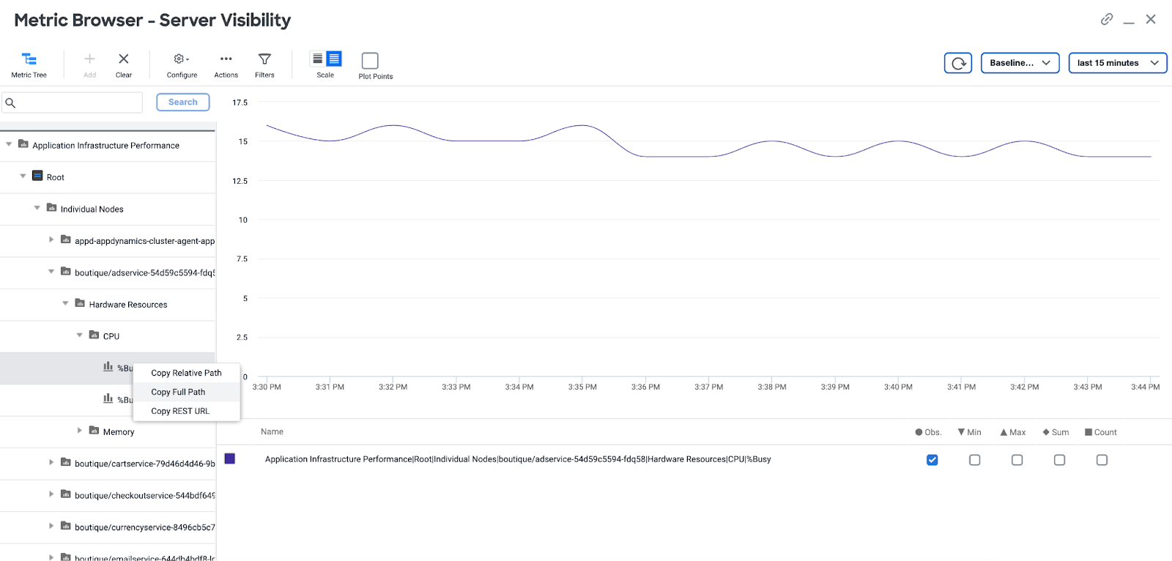The width and height of the screenshot is (1172, 561).
Task: Open the Baseline dropdown
Action: (1020, 63)
